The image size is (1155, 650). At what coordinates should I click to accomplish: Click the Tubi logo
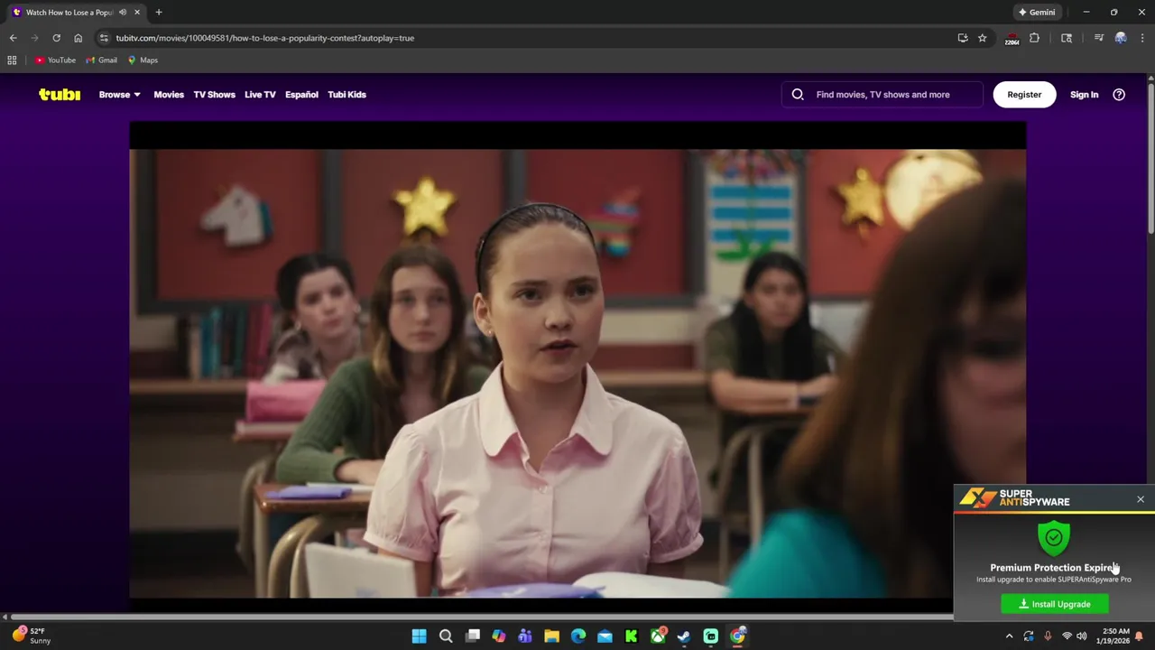point(60,94)
